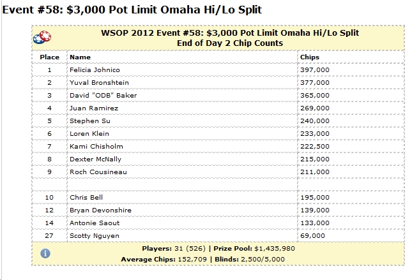
Task: Click the Average Chips value 152,709
Action: coord(192,259)
